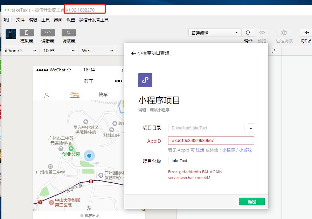Screen dimensions: 312x219
Task: Click the 小程序项目 heading text
Action: pos(159,100)
